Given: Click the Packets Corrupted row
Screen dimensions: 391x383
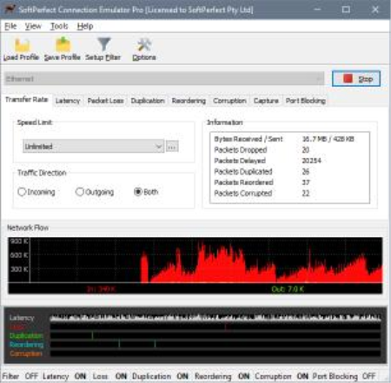Looking at the screenshot, I should tap(289, 194).
